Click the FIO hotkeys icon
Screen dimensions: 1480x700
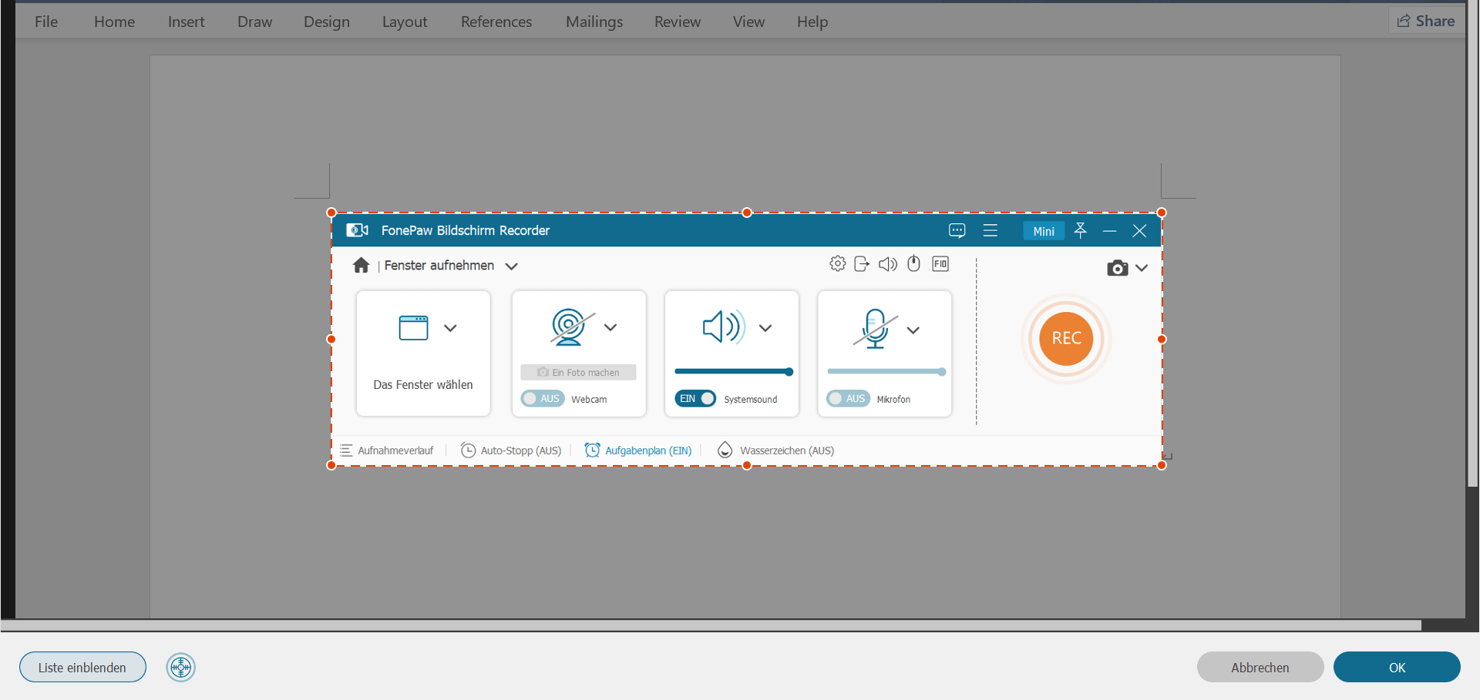pyautogui.click(x=940, y=264)
